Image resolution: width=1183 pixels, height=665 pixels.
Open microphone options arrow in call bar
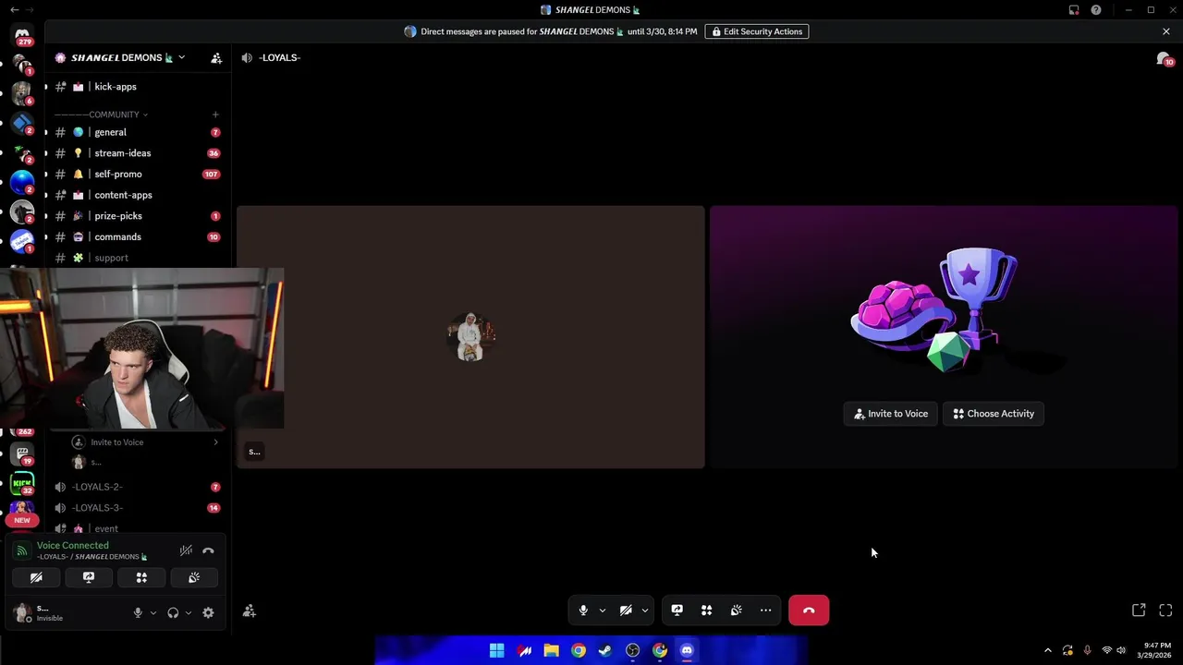click(603, 611)
